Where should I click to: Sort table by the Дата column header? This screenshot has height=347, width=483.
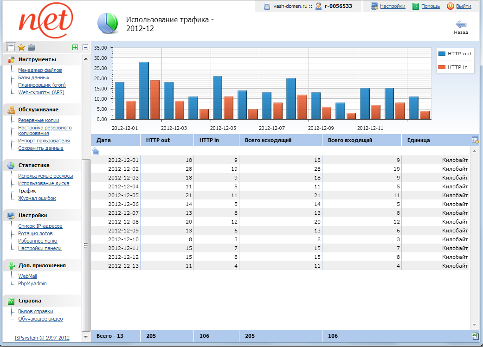coord(103,140)
